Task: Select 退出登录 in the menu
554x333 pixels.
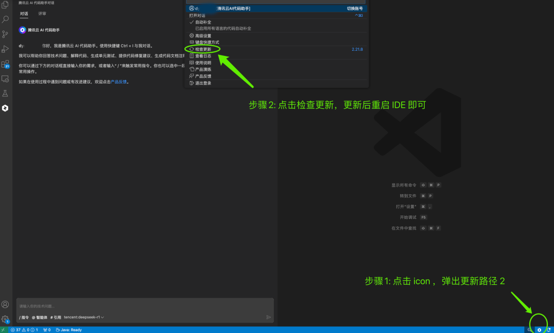Action: click(x=276, y=83)
